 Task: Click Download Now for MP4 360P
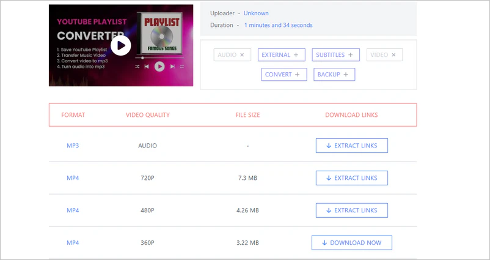(x=351, y=243)
